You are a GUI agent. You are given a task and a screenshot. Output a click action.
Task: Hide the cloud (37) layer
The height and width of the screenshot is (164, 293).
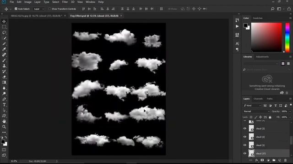(x=245, y=154)
